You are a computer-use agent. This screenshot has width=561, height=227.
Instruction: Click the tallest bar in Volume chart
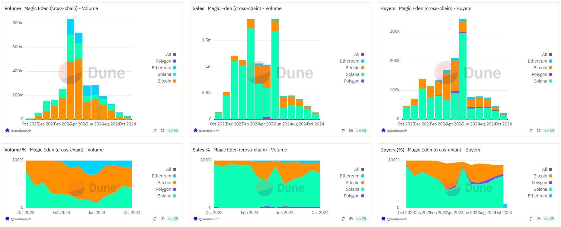71,69
